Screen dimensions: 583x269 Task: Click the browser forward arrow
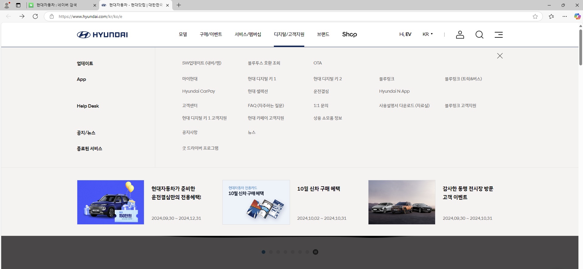click(x=22, y=16)
